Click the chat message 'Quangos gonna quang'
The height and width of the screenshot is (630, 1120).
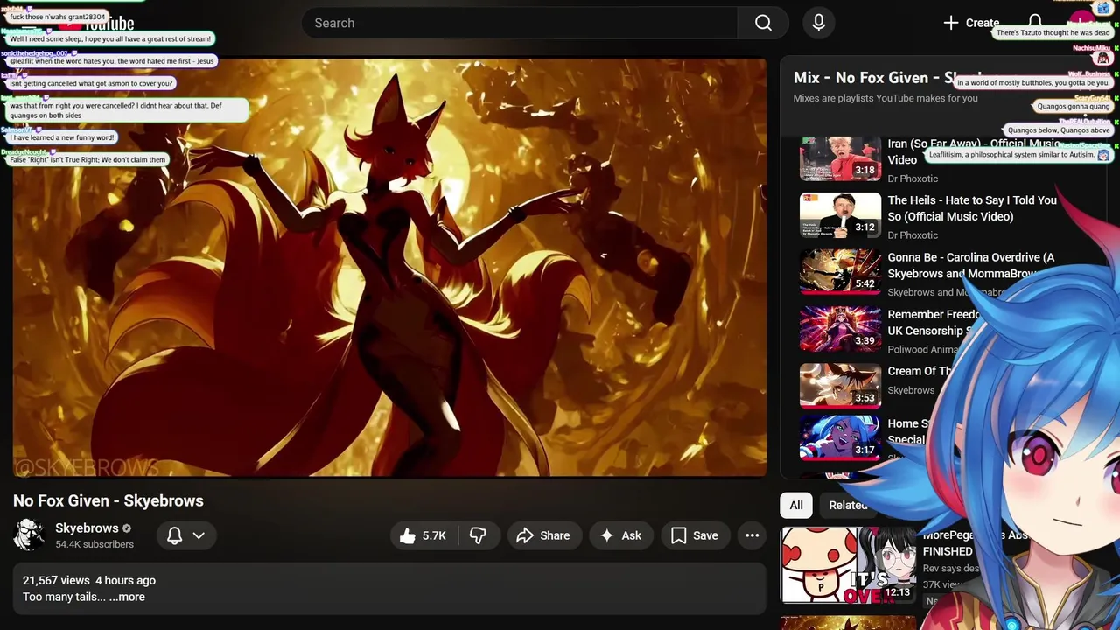tap(1073, 107)
